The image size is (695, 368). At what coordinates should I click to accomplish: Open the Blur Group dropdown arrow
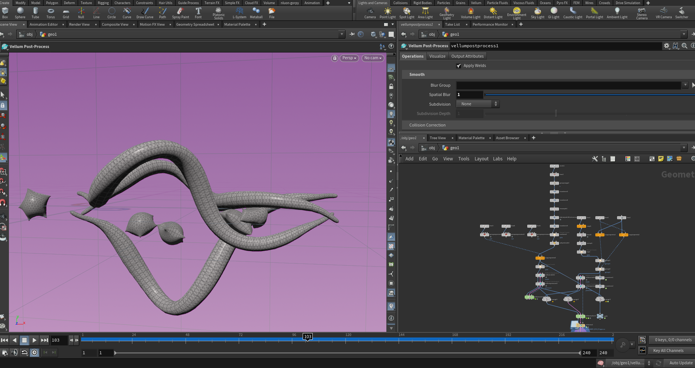tap(685, 85)
